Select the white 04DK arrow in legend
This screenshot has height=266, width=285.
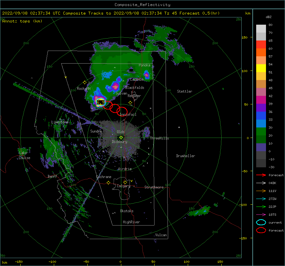click(x=261, y=183)
